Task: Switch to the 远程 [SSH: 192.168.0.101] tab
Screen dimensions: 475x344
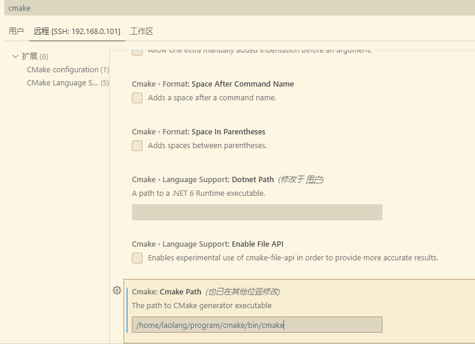Action: [77, 31]
